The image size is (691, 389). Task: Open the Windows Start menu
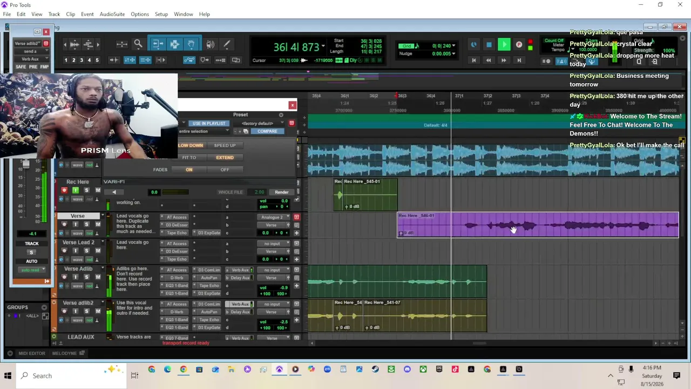pyautogui.click(x=8, y=375)
